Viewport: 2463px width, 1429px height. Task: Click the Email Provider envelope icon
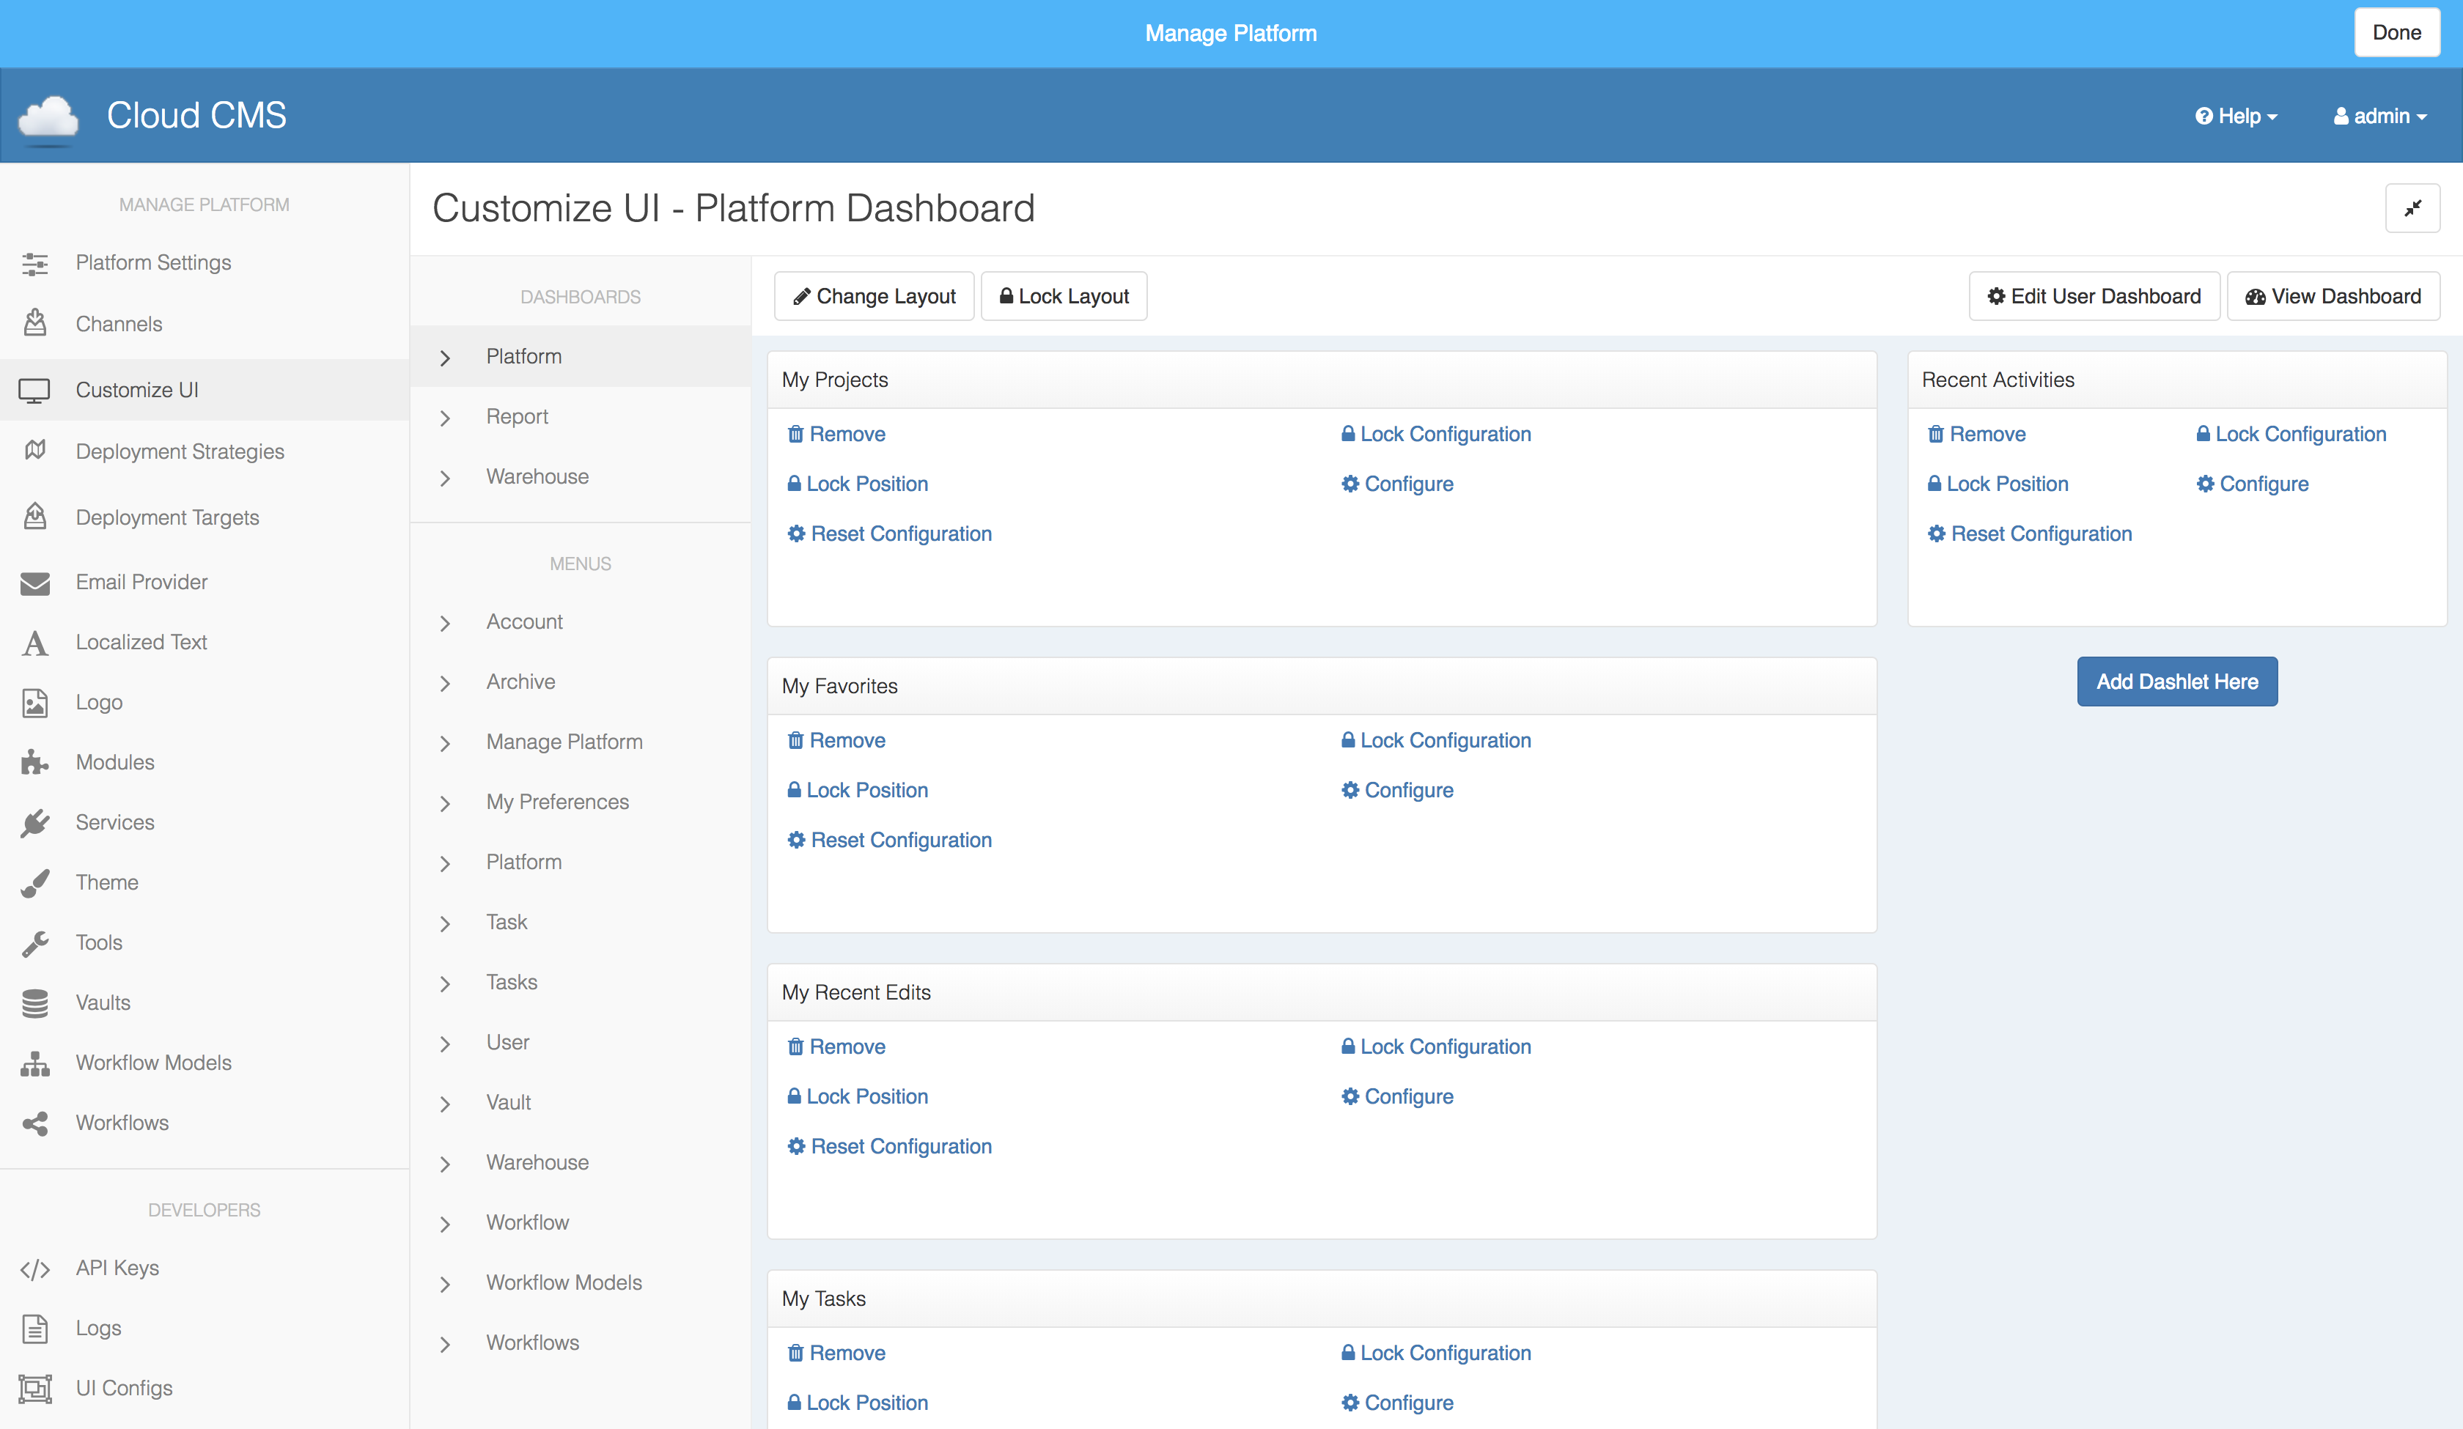[35, 582]
